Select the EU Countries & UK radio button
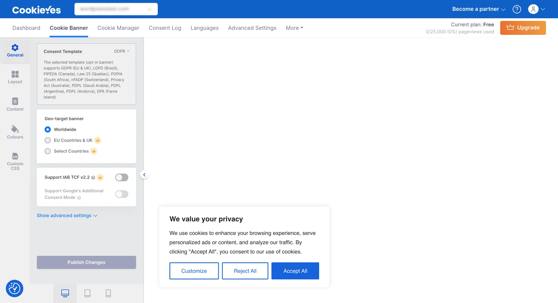Screen dimensions: 558x303 pyautogui.click(x=47, y=140)
